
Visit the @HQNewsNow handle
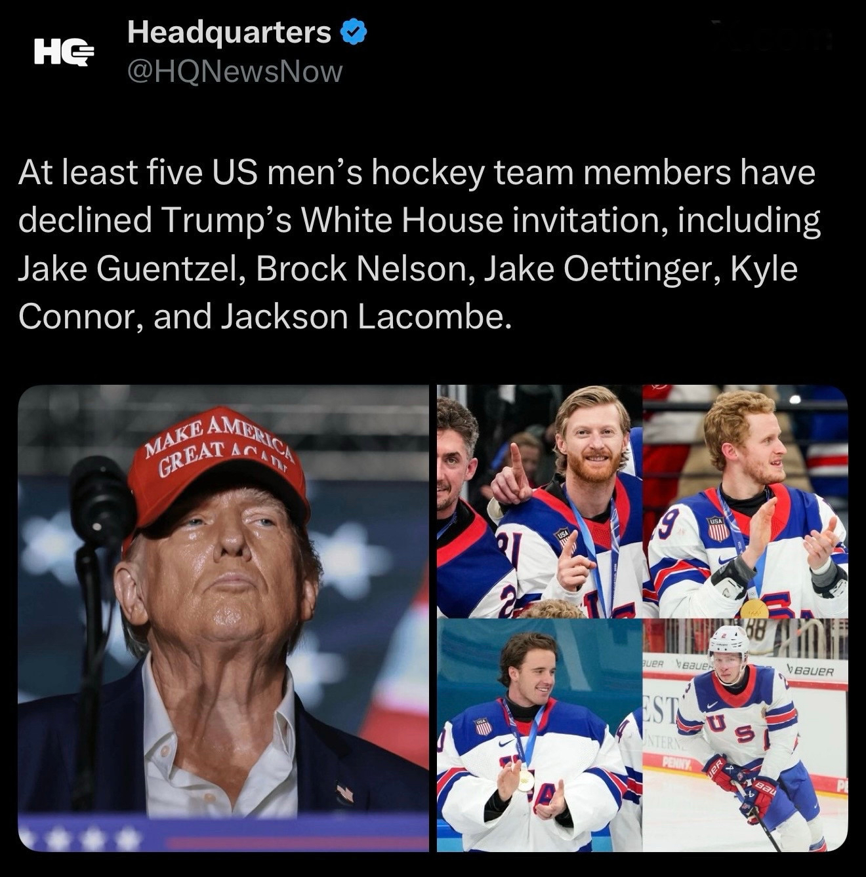point(235,72)
